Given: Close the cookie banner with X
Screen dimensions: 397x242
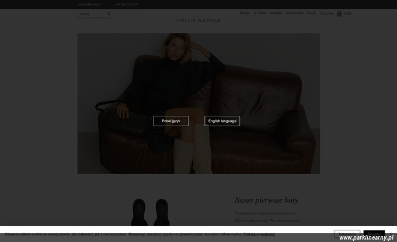Looking at the screenshot, I should 391,234.
